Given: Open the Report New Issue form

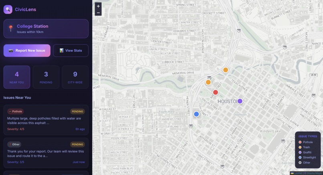Looking at the screenshot, I should 27,51.
